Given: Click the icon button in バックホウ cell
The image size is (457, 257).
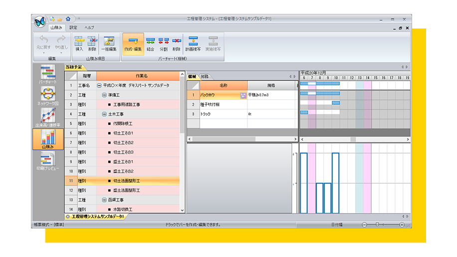Looking at the screenshot, I should [243, 95].
